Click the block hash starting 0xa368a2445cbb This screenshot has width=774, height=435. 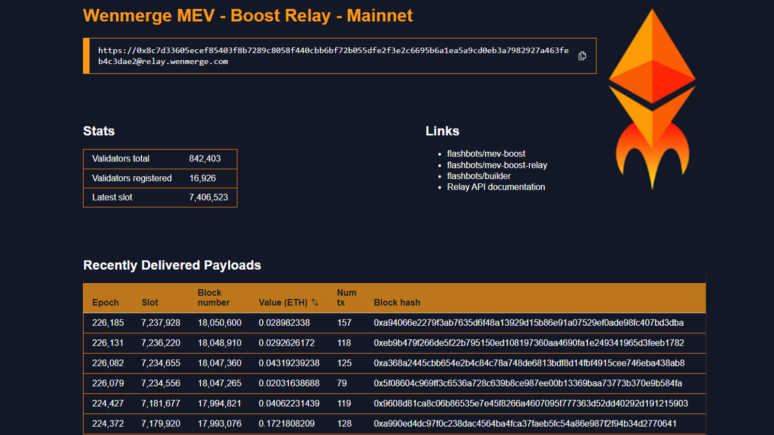coord(529,363)
